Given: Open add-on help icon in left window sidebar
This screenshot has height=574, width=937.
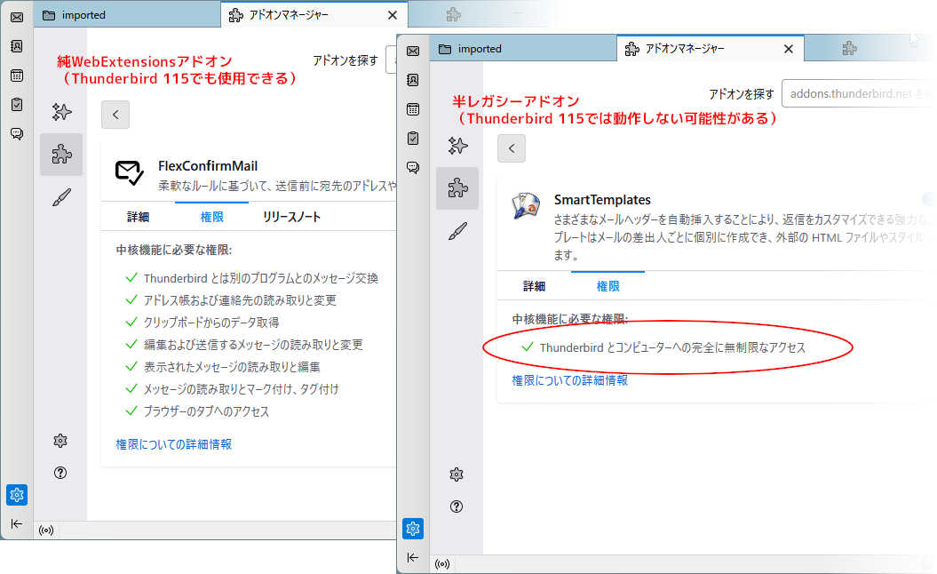Looking at the screenshot, I should (60, 473).
